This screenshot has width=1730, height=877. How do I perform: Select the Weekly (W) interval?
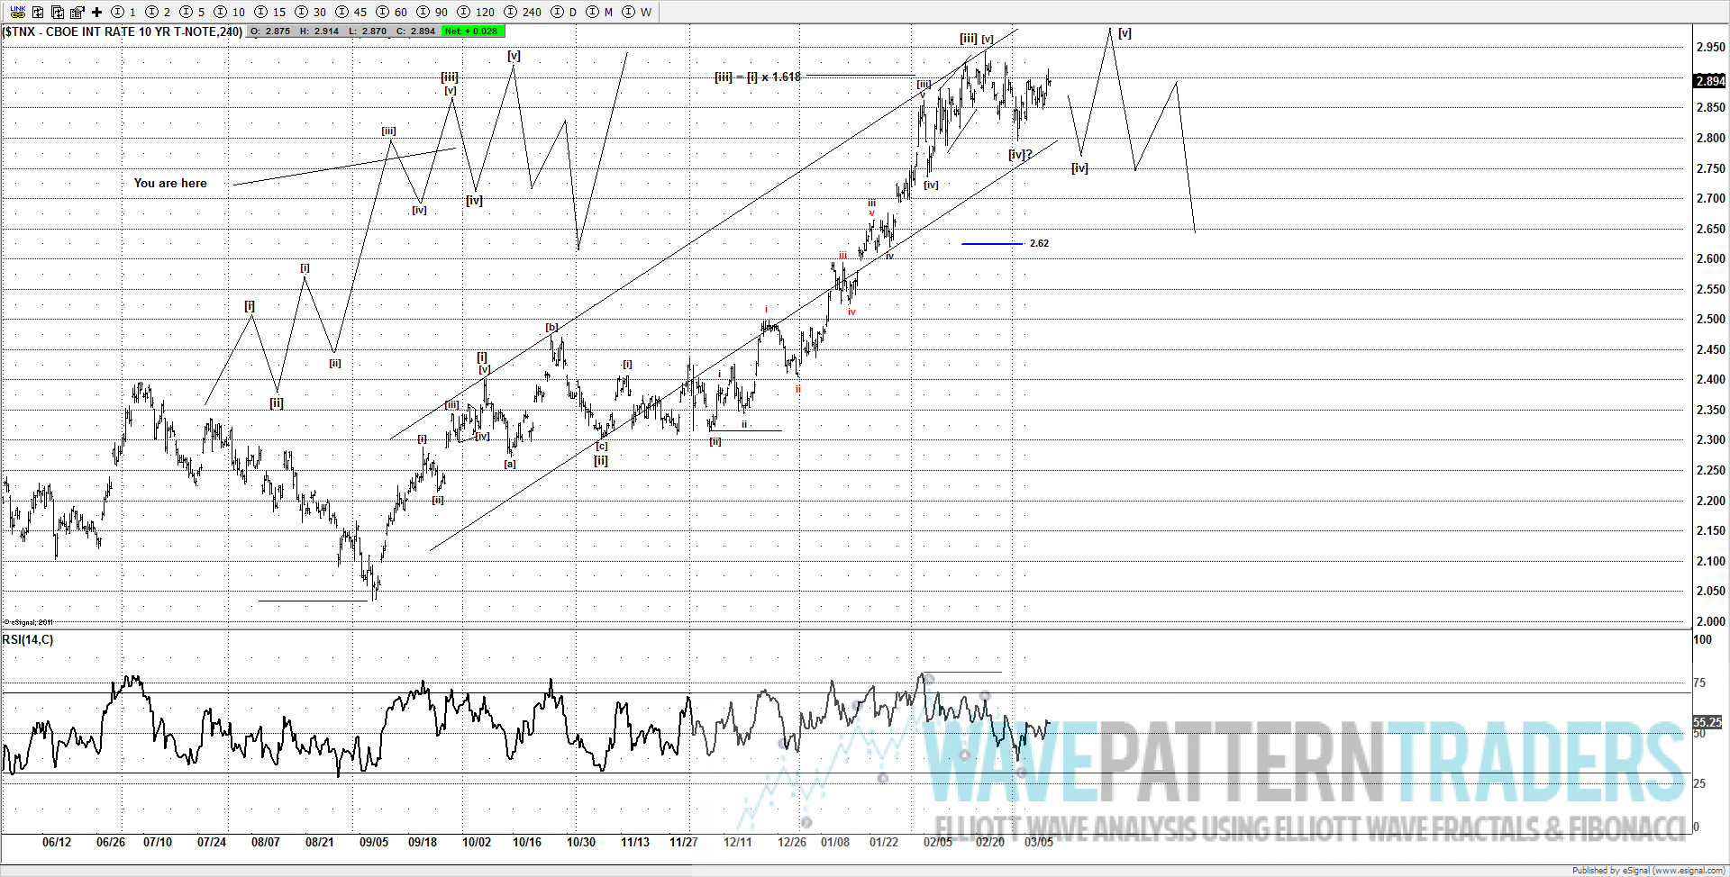coord(636,12)
